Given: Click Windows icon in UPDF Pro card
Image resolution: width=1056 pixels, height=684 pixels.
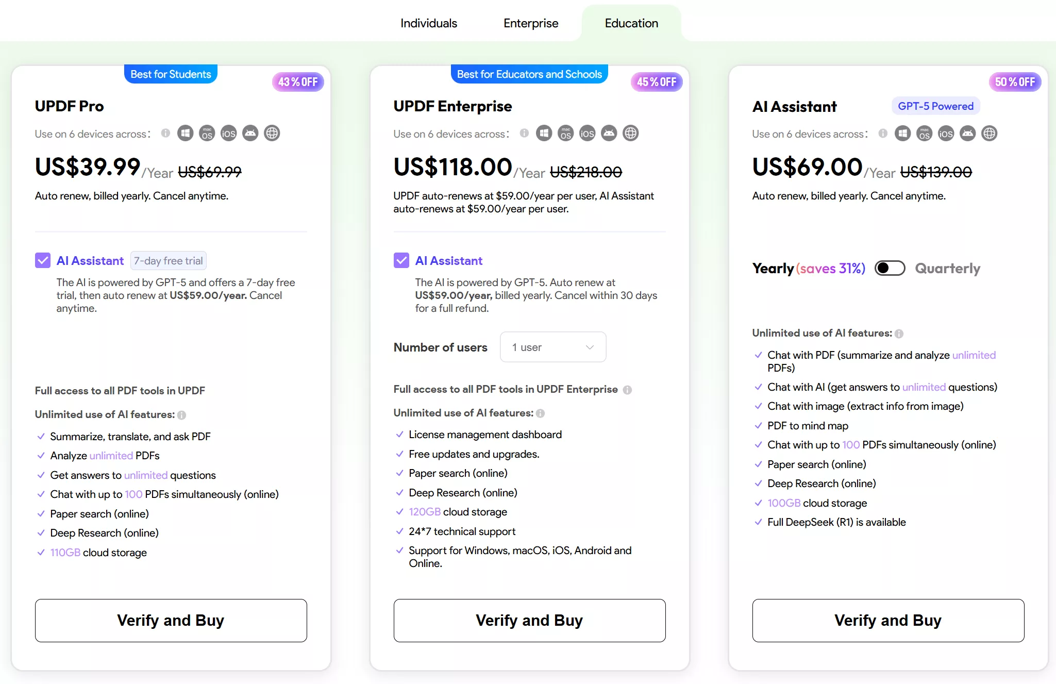Looking at the screenshot, I should click(x=185, y=134).
